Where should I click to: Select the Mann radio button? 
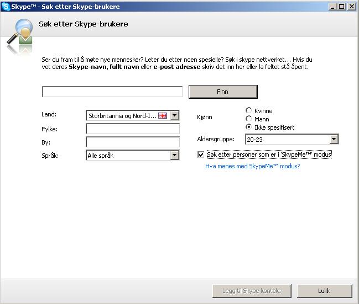[x=248, y=119]
